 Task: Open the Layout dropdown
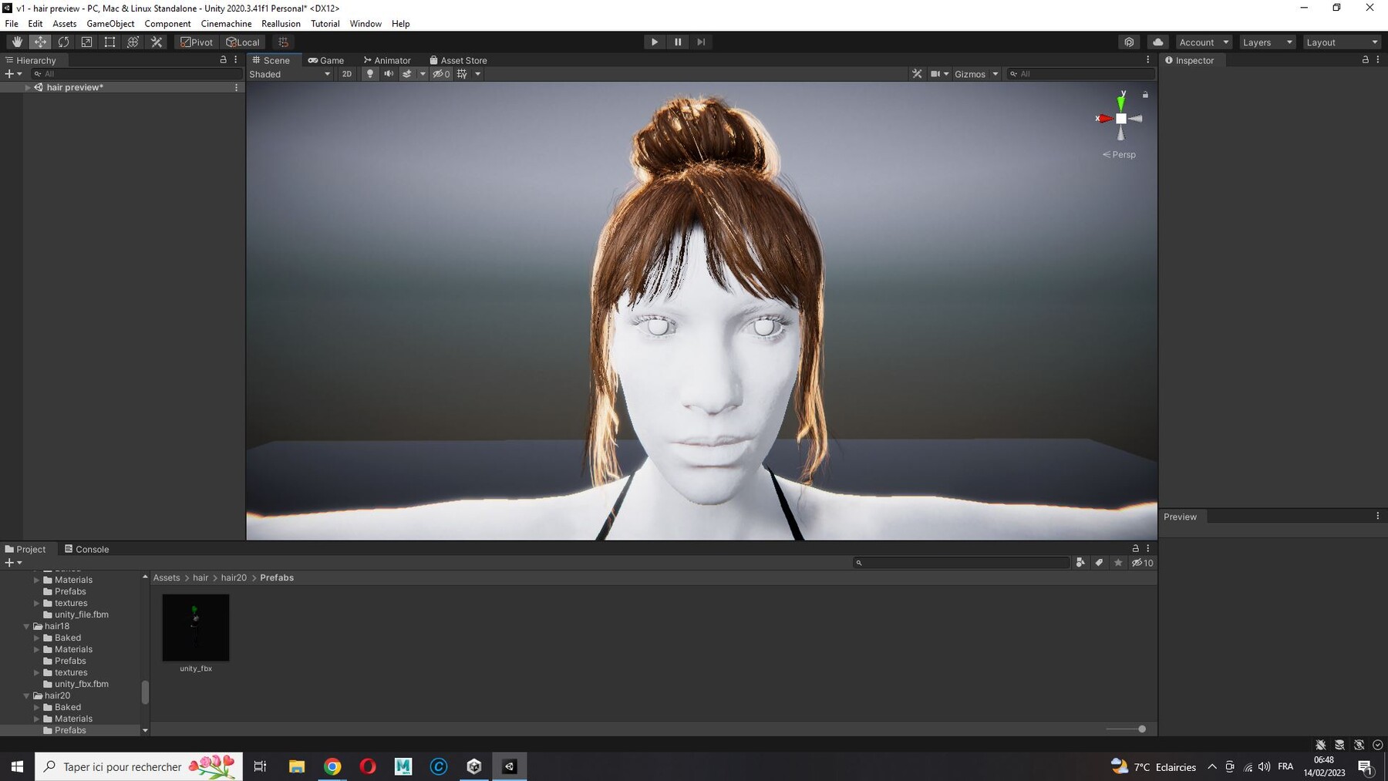pos(1342,42)
